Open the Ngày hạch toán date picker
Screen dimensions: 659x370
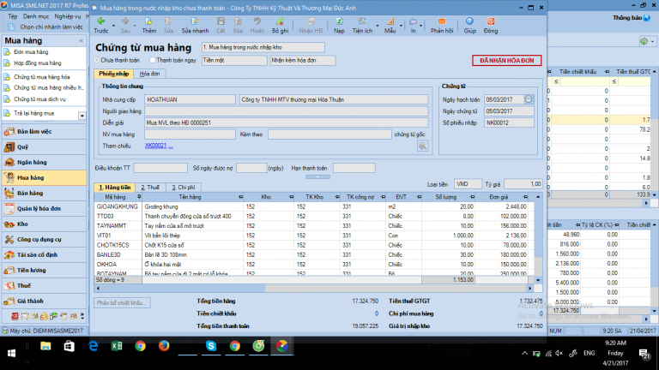point(529,99)
